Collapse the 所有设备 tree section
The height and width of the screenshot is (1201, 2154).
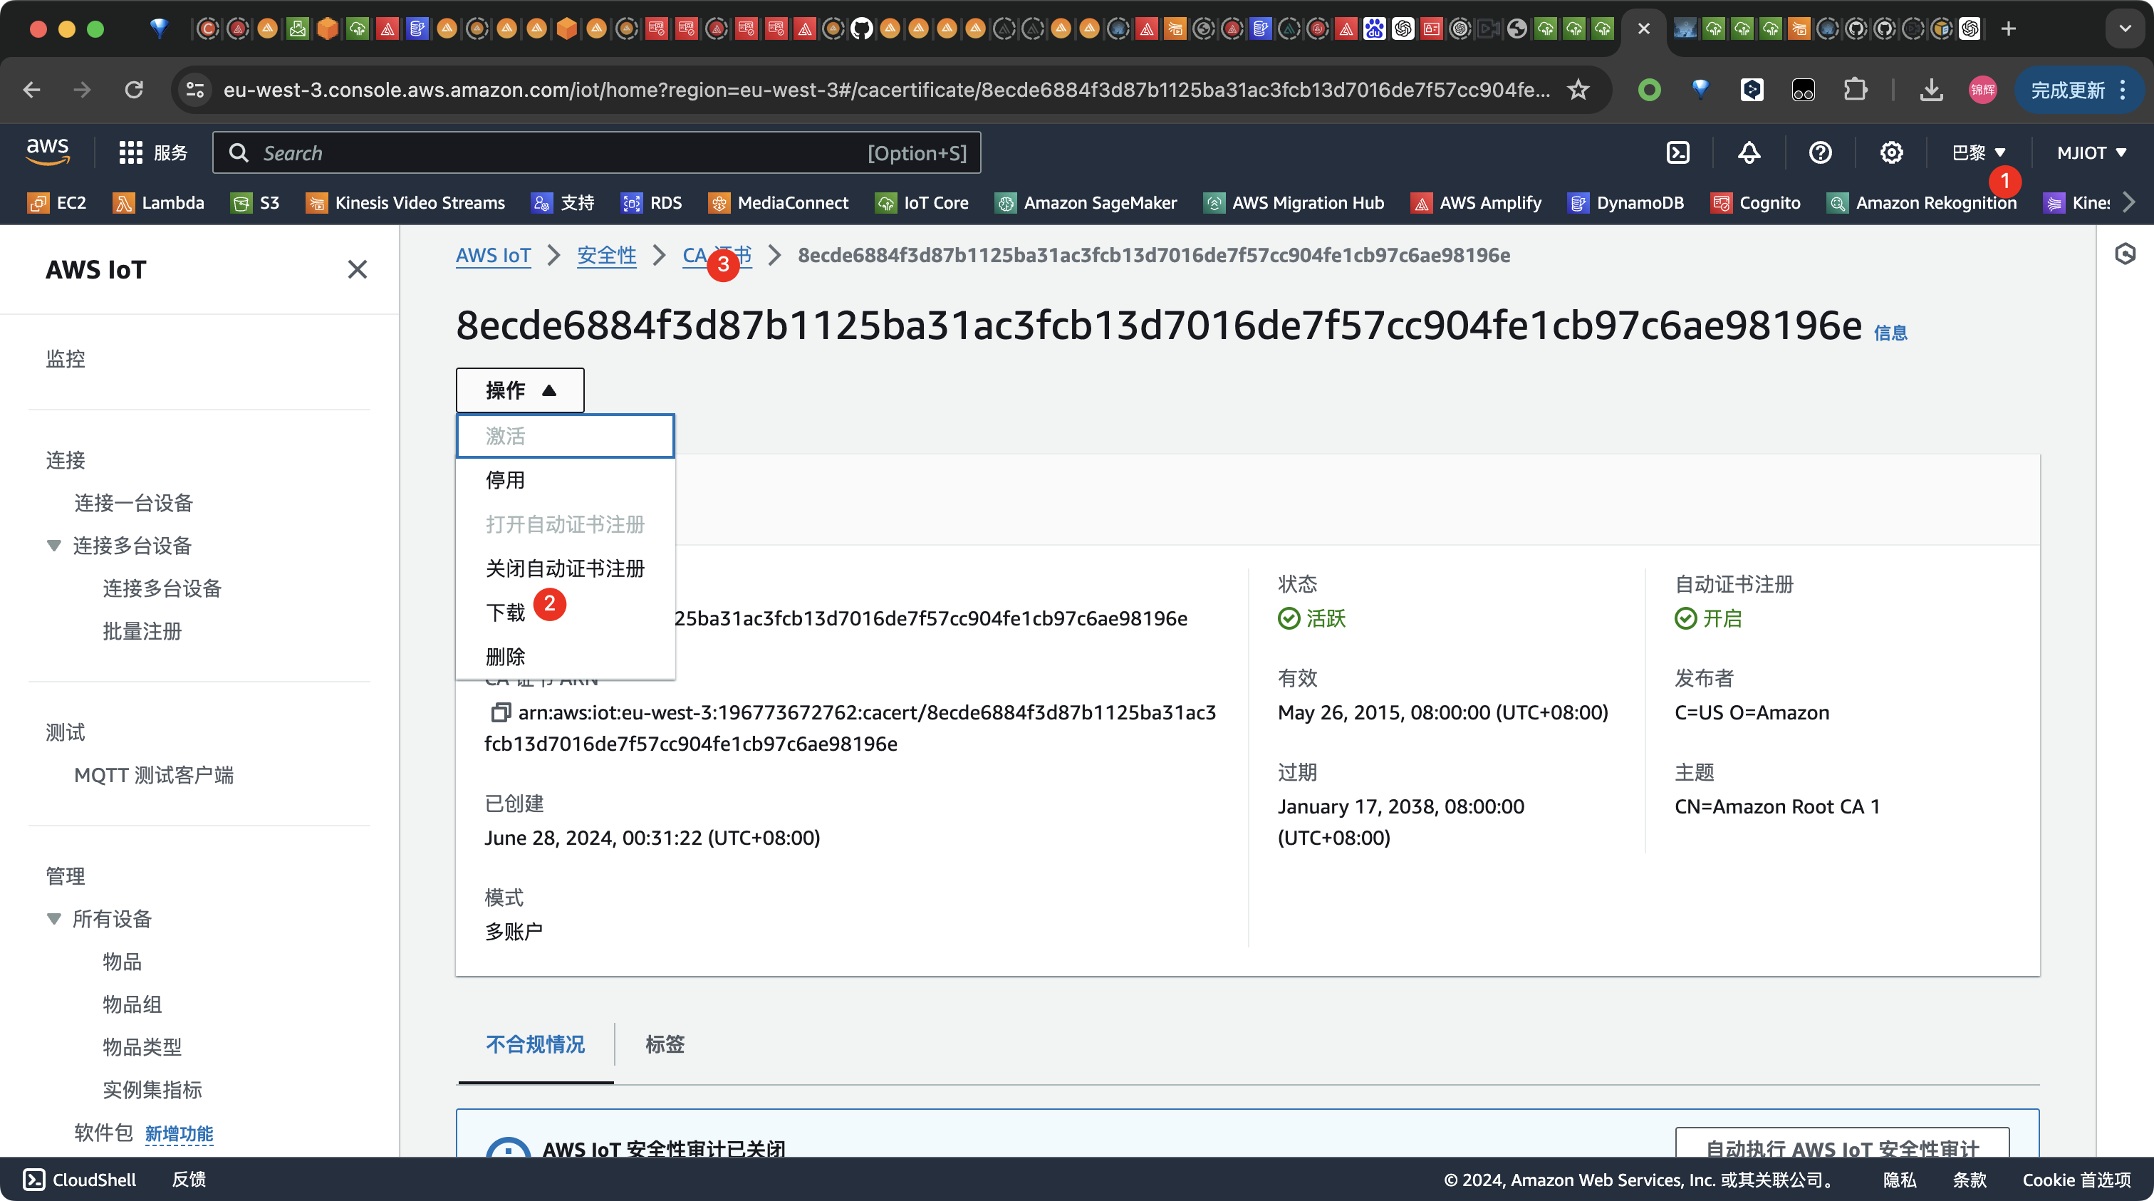click(x=54, y=918)
